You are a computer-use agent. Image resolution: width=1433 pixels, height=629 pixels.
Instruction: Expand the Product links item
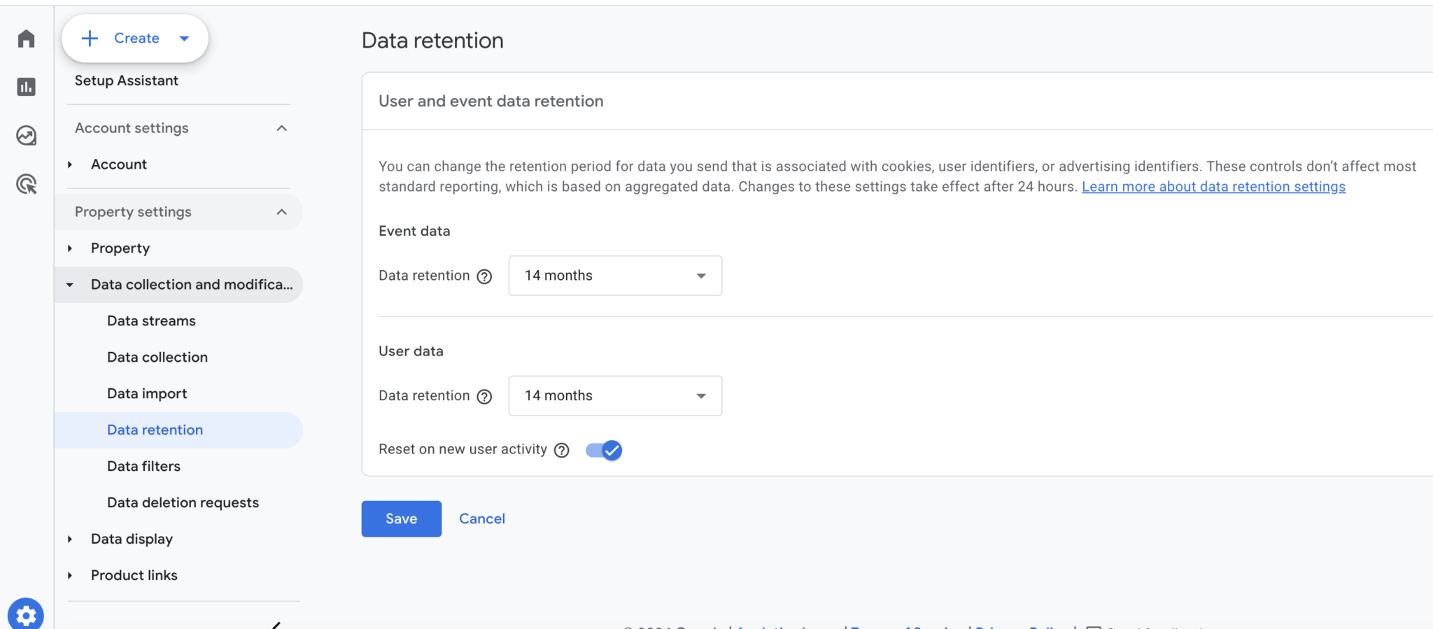(70, 575)
